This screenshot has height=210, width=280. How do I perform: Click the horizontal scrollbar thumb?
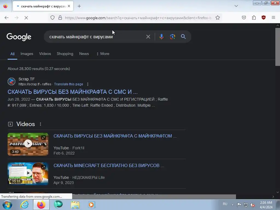coord(154,197)
